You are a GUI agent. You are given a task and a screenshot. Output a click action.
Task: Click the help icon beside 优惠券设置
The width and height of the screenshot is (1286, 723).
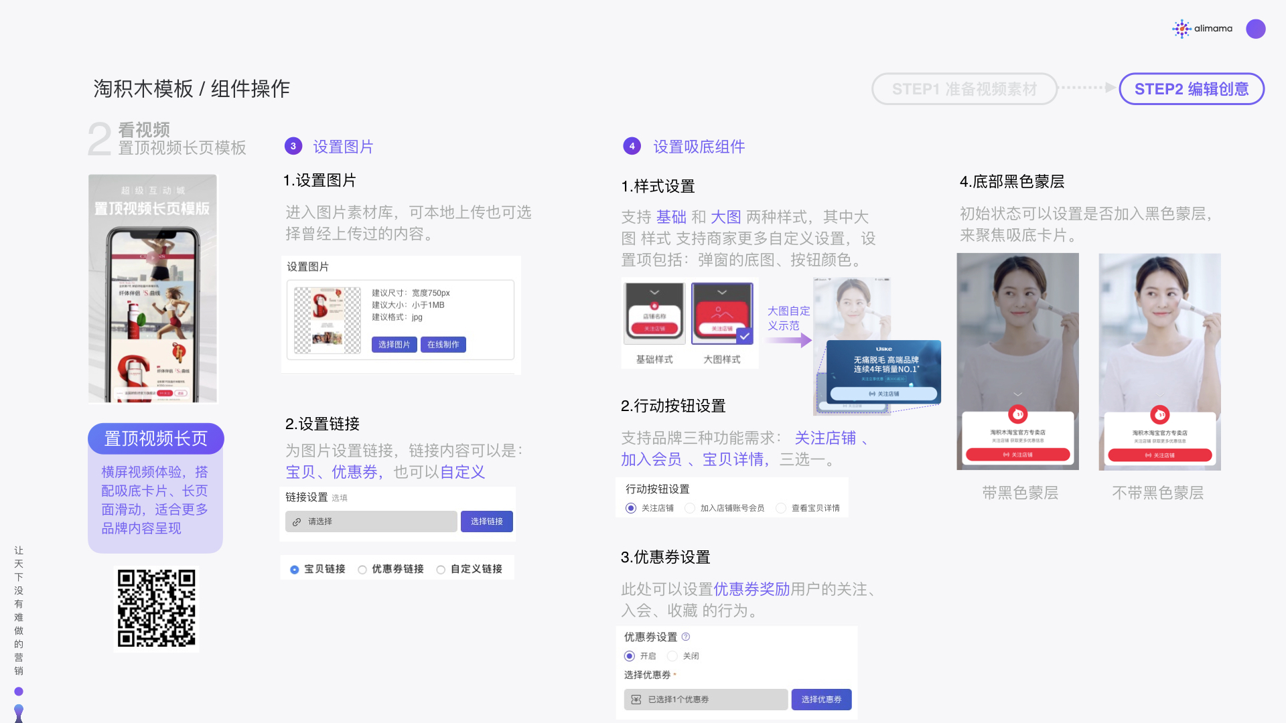point(686,637)
